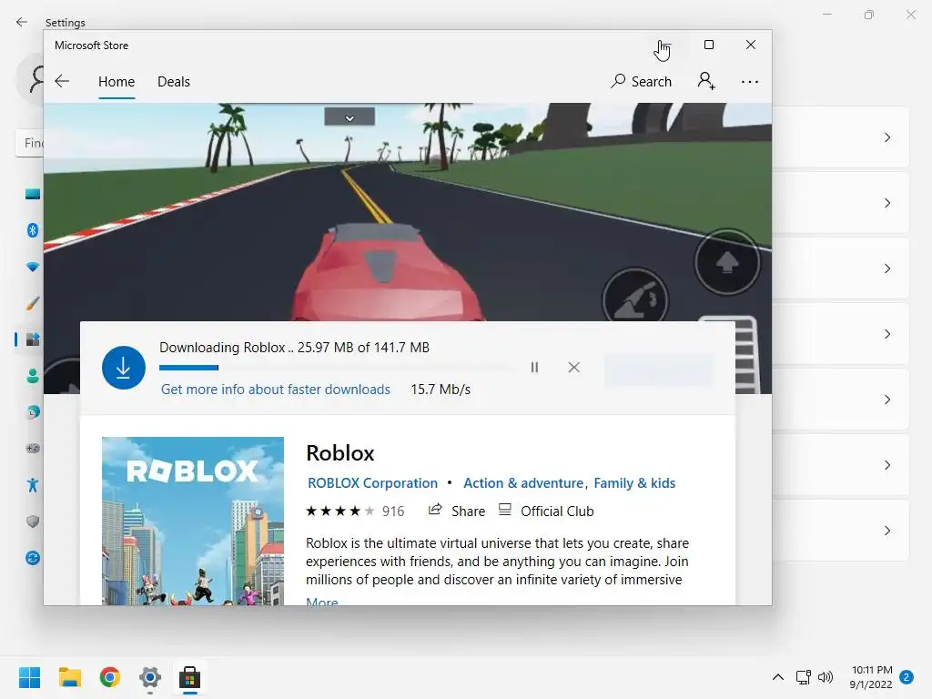Pause the Roblox download
The height and width of the screenshot is (699, 932).
tap(534, 368)
